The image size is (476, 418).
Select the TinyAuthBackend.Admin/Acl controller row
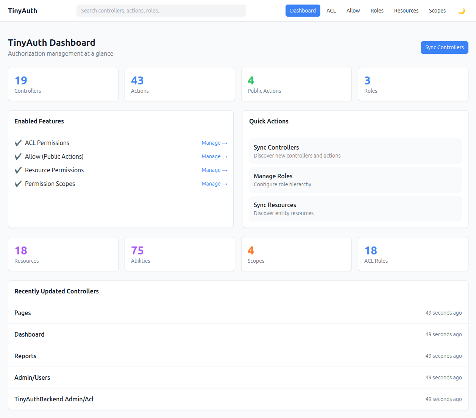(238, 399)
